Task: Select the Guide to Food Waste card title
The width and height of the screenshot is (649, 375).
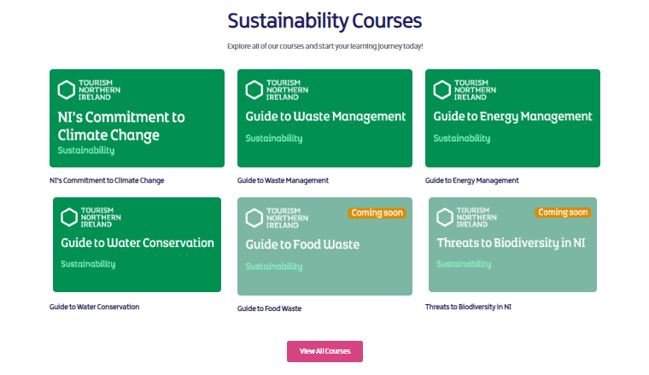Action: point(302,244)
